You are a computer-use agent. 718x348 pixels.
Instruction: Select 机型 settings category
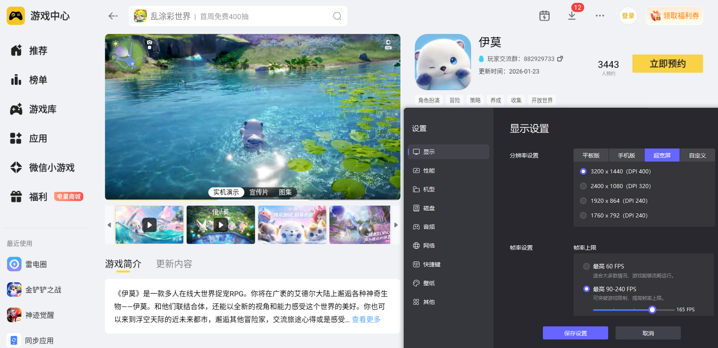point(449,189)
